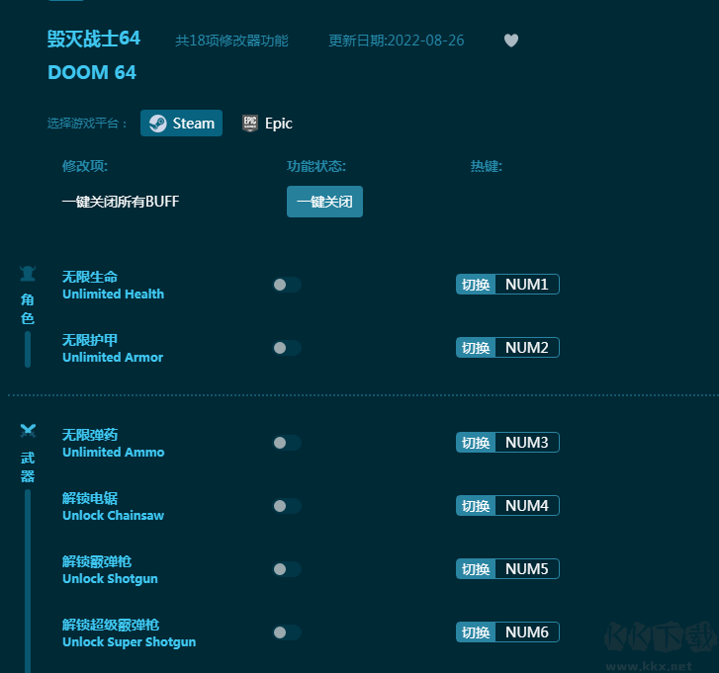Click the 选择游戏平台 label
The image size is (719, 673).
[x=87, y=124]
